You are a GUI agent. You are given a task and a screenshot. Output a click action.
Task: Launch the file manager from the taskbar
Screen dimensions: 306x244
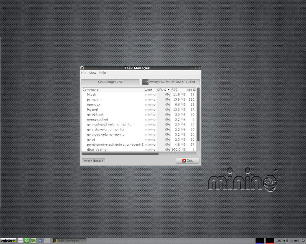[x=20, y=241]
